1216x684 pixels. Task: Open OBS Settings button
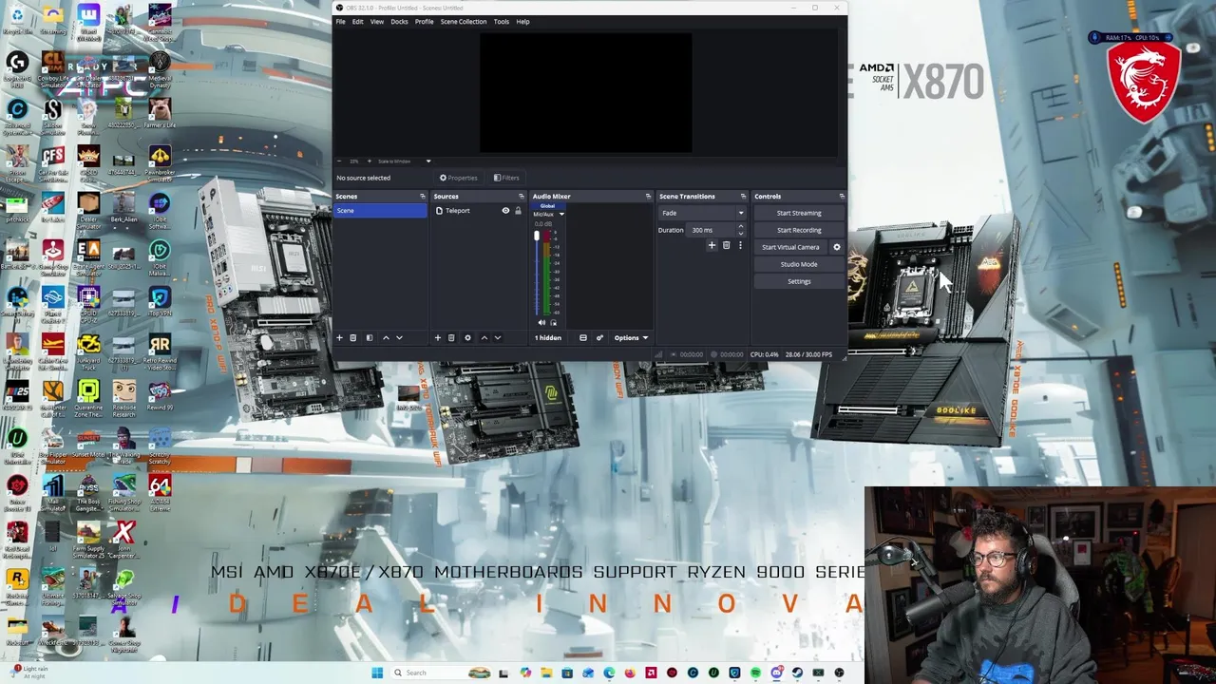pos(799,281)
